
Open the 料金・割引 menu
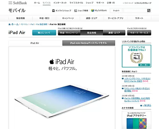[x=45, y=18]
